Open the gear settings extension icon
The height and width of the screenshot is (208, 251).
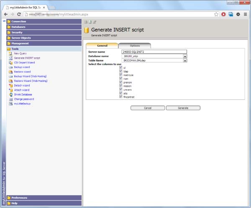(238, 14)
